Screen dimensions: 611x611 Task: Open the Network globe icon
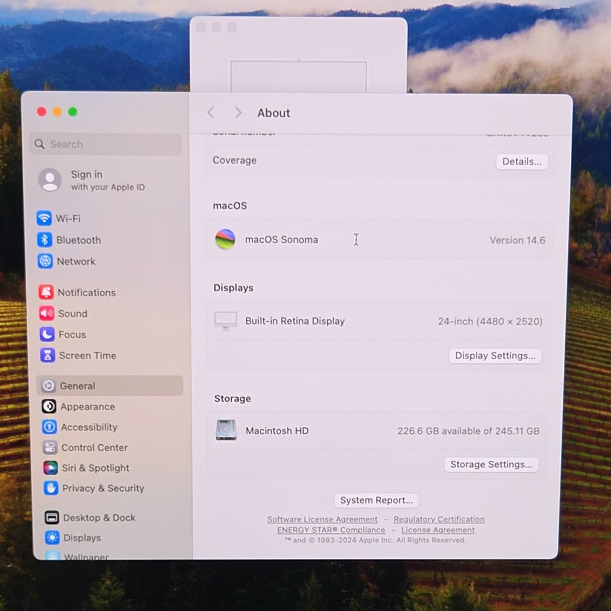pos(45,261)
